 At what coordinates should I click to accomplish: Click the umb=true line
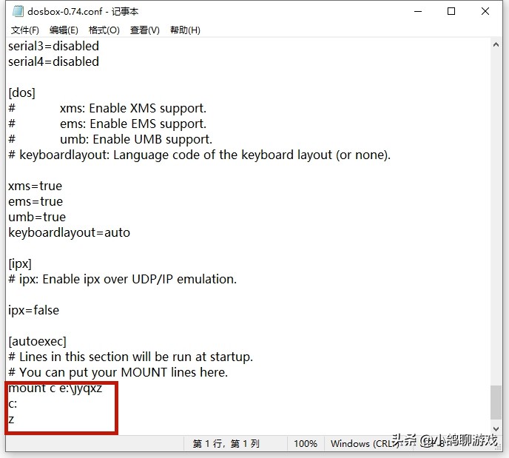pyautogui.click(x=37, y=217)
